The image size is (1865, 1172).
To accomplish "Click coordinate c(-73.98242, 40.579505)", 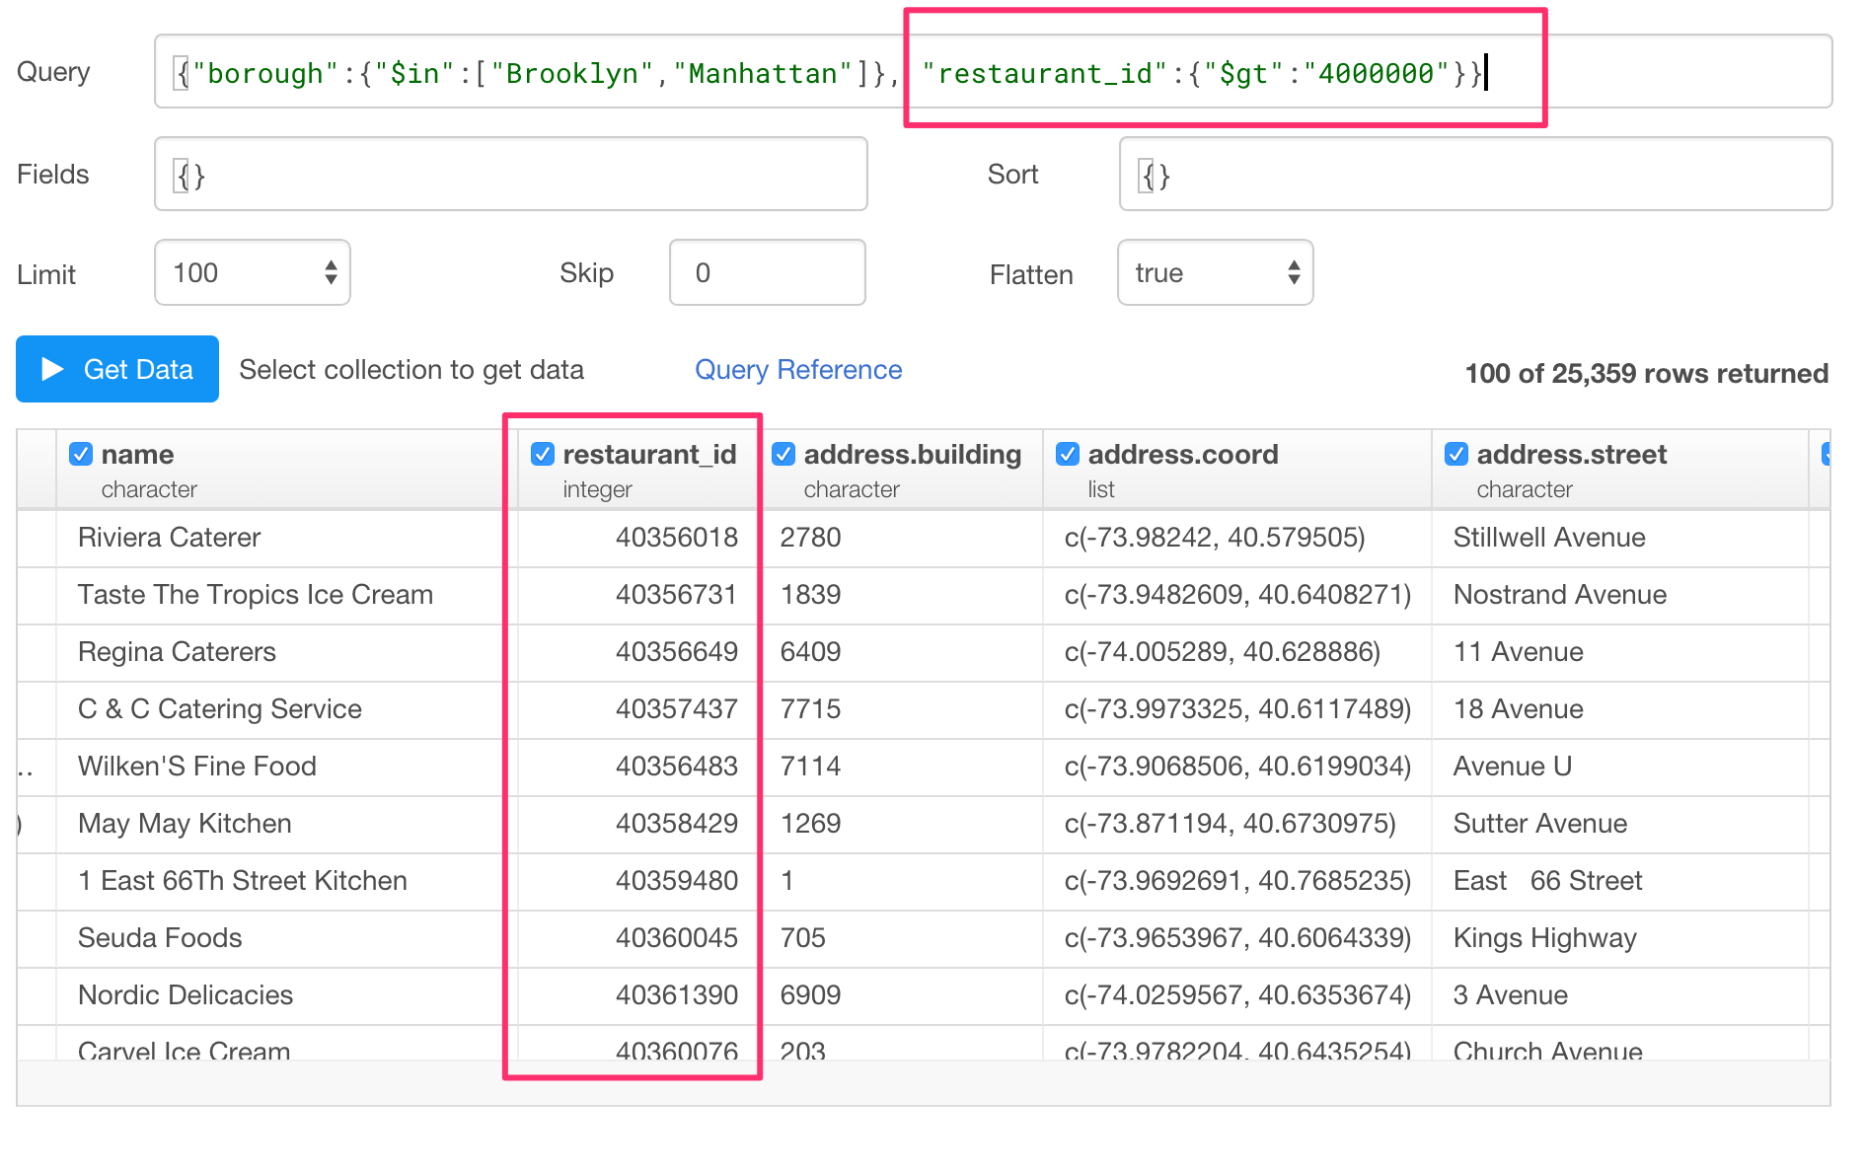I will point(1215,538).
